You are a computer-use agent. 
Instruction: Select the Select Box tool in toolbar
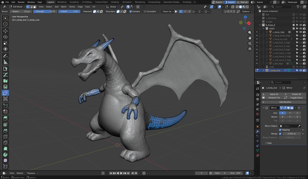coord(5,18)
